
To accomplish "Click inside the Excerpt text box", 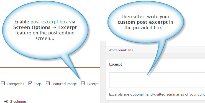I will (157, 80).
